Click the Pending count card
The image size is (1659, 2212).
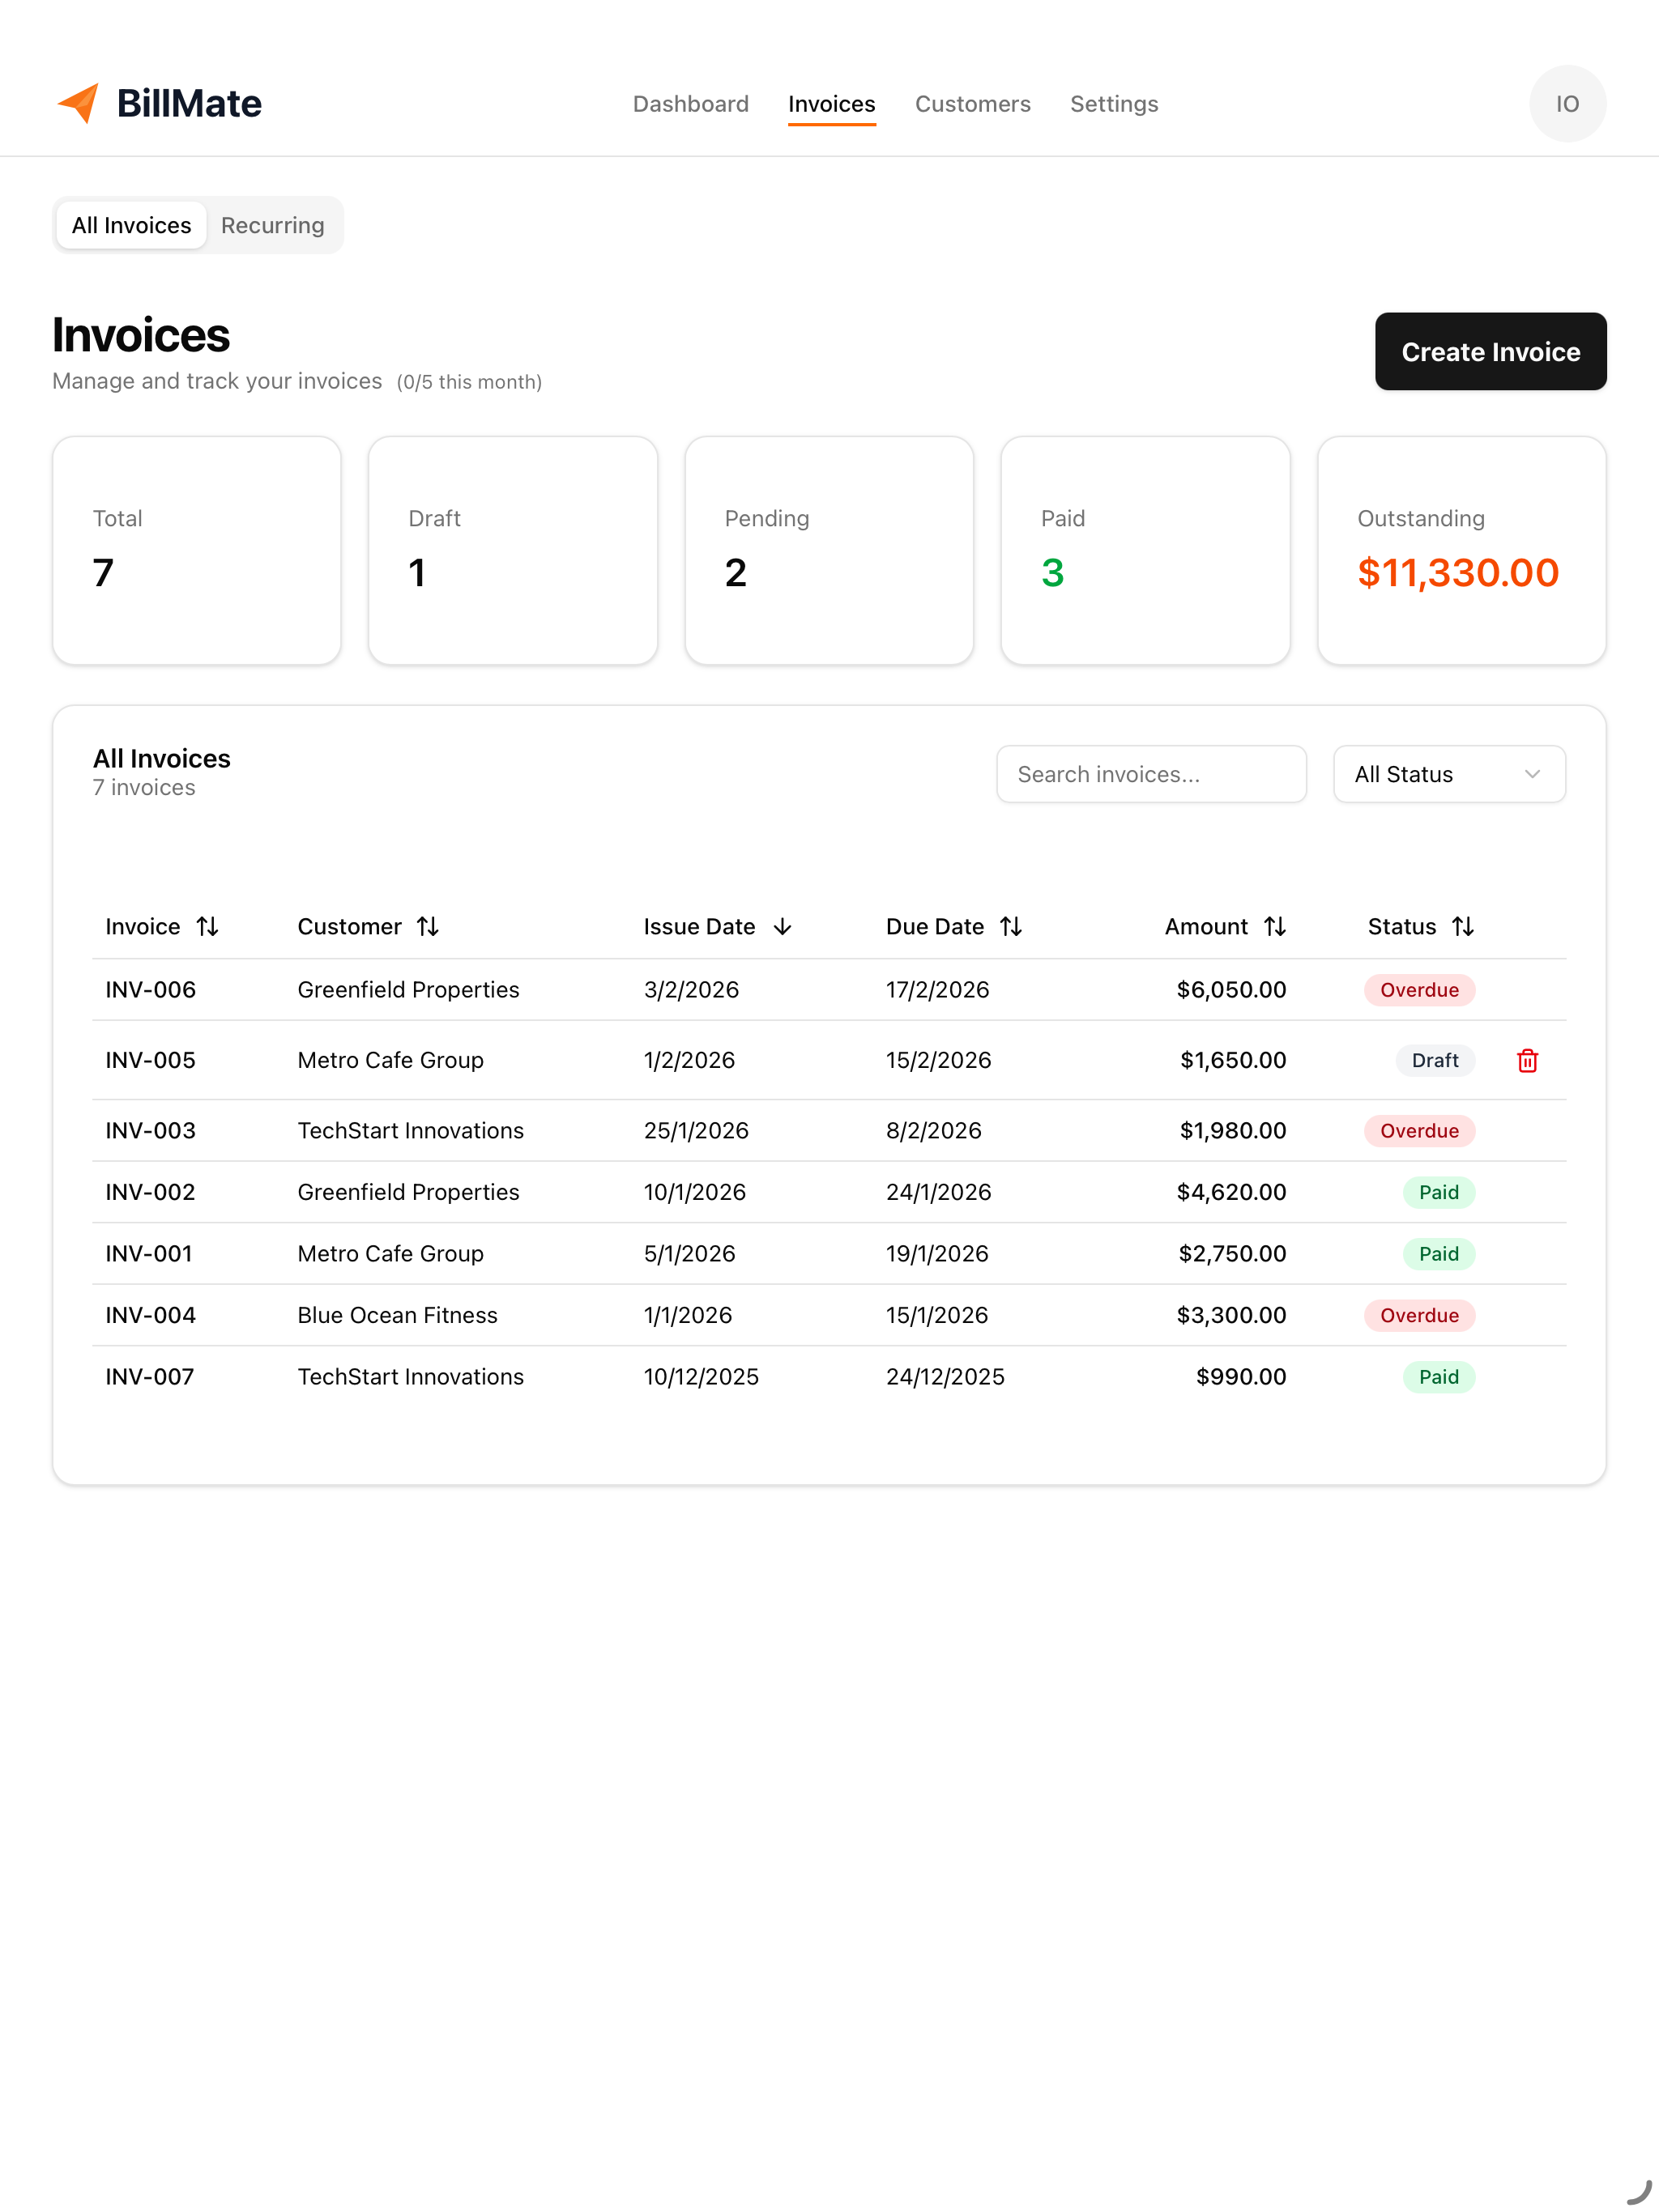(829, 550)
